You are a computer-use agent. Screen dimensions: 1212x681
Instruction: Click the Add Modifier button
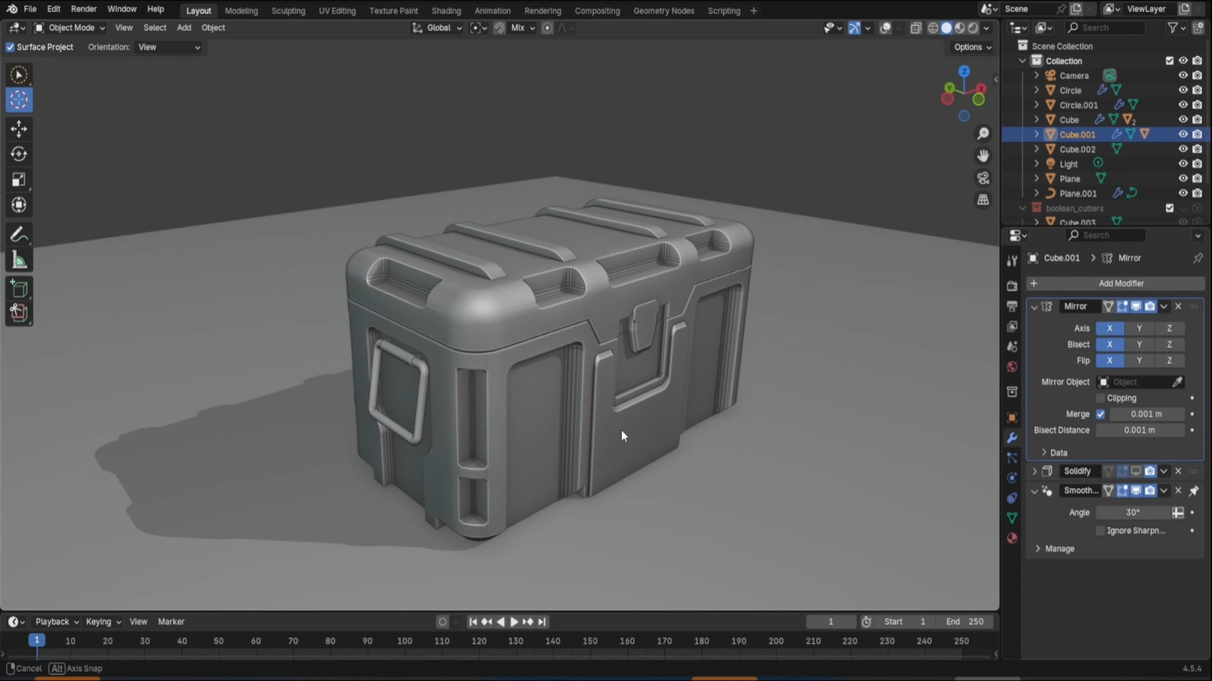click(1120, 283)
